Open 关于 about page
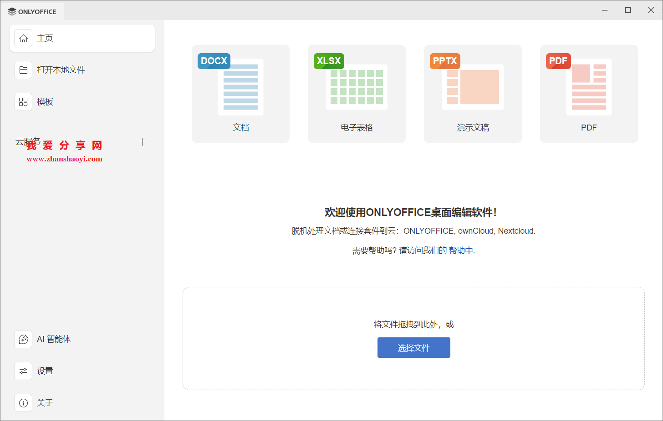The image size is (663, 421). point(82,403)
